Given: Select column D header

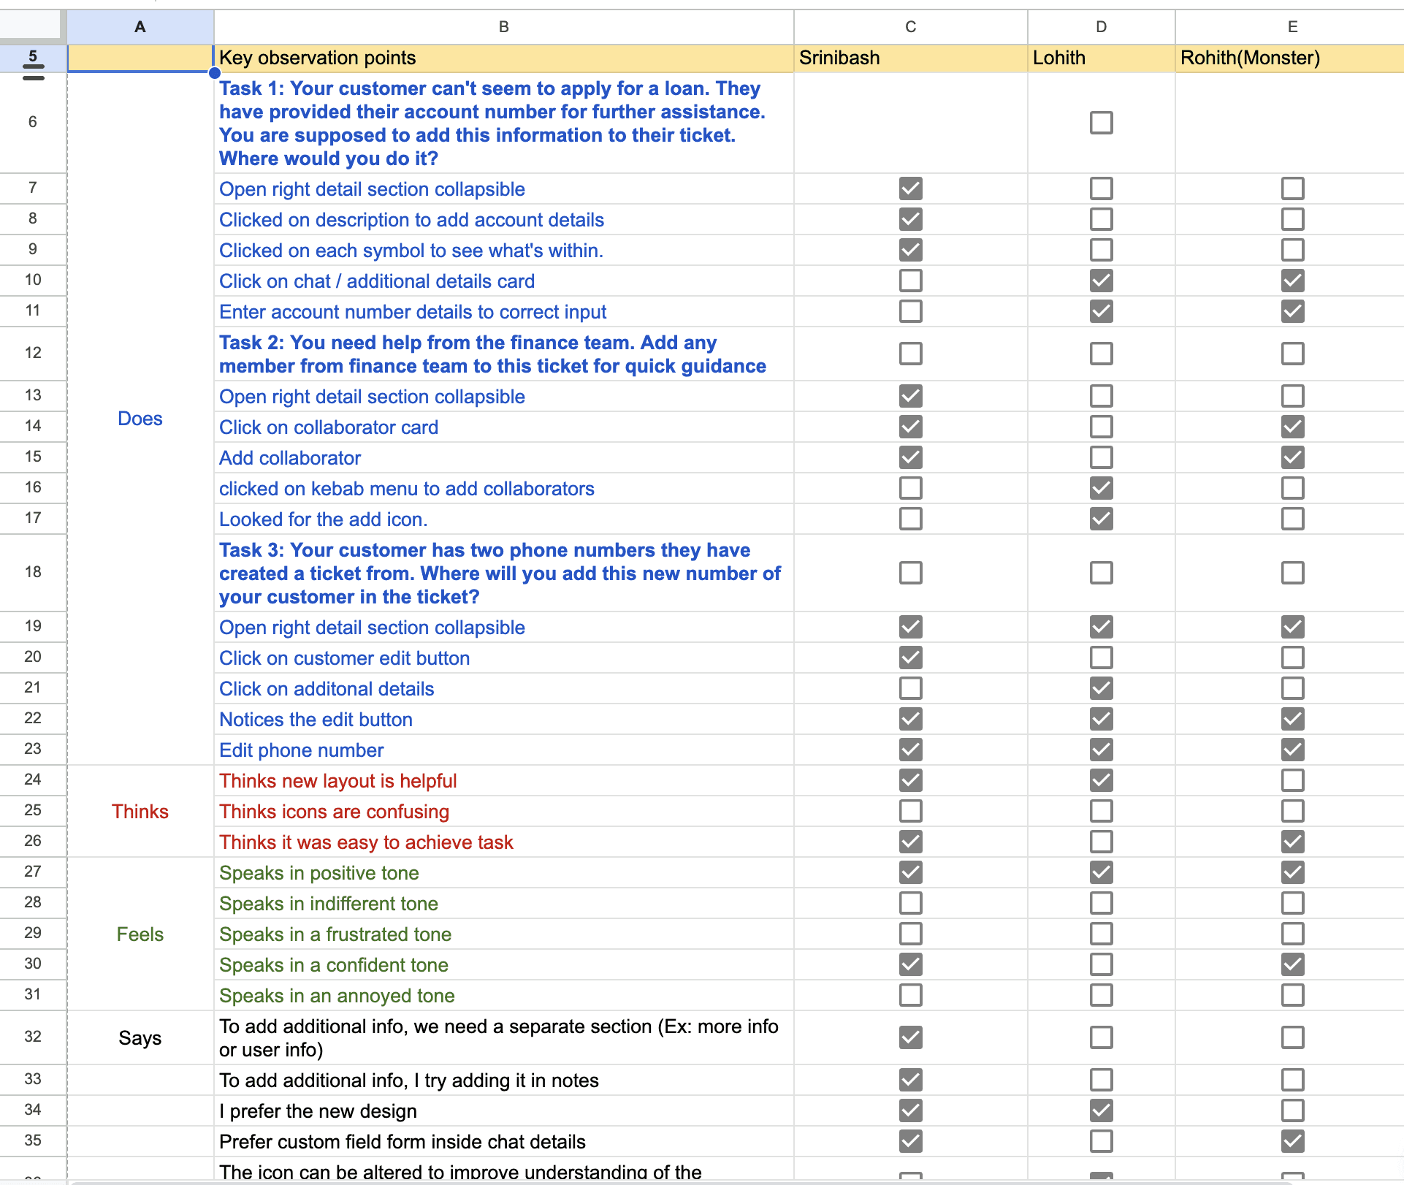Looking at the screenshot, I should click(1101, 27).
